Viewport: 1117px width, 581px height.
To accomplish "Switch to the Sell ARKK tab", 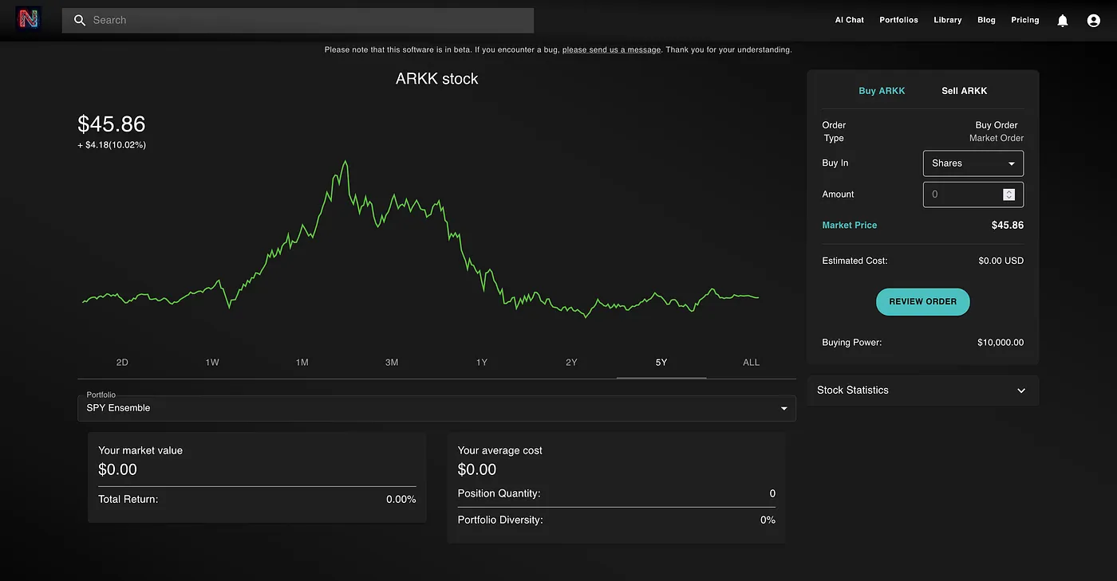I will (964, 91).
